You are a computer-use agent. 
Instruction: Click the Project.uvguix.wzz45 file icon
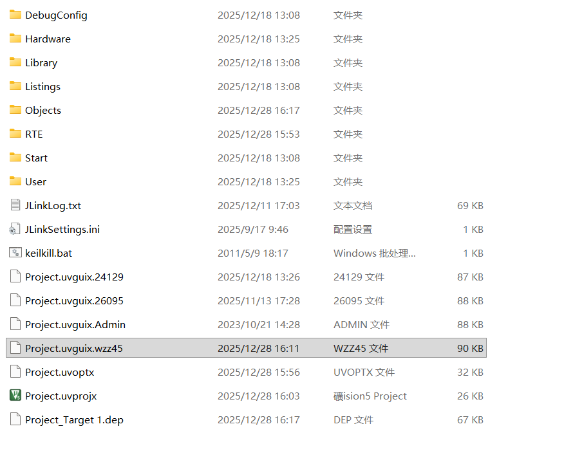(15, 347)
